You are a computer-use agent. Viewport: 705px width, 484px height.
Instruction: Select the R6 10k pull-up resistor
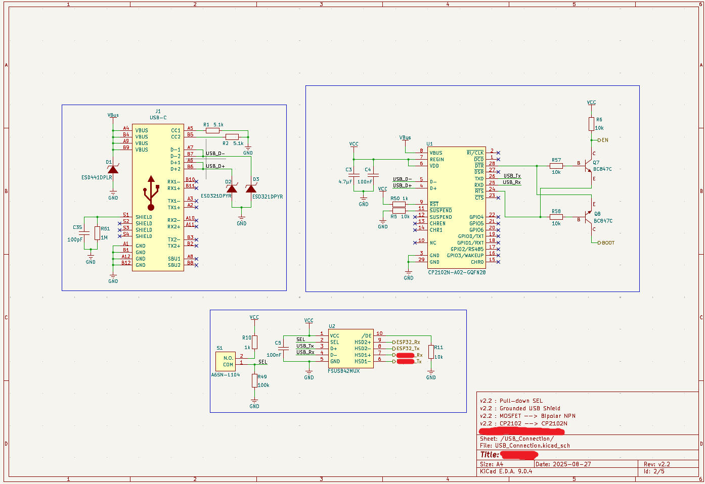[591, 124]
